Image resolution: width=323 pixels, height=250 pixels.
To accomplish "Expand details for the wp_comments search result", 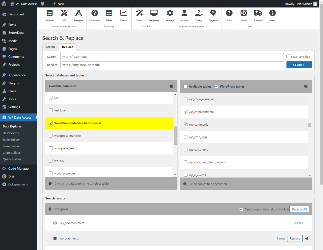I will [x=306, y=238].
